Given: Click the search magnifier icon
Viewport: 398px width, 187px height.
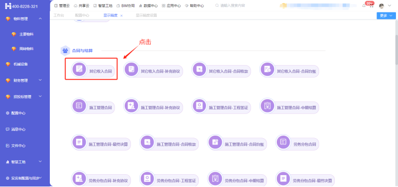Looking at the screenshot, I should [x=217, y=5].
